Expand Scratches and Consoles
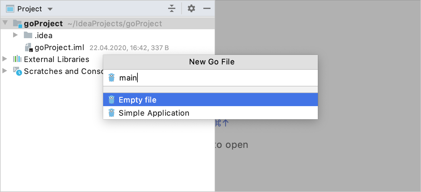The image size is (421, 192). (x=5, y=71)
